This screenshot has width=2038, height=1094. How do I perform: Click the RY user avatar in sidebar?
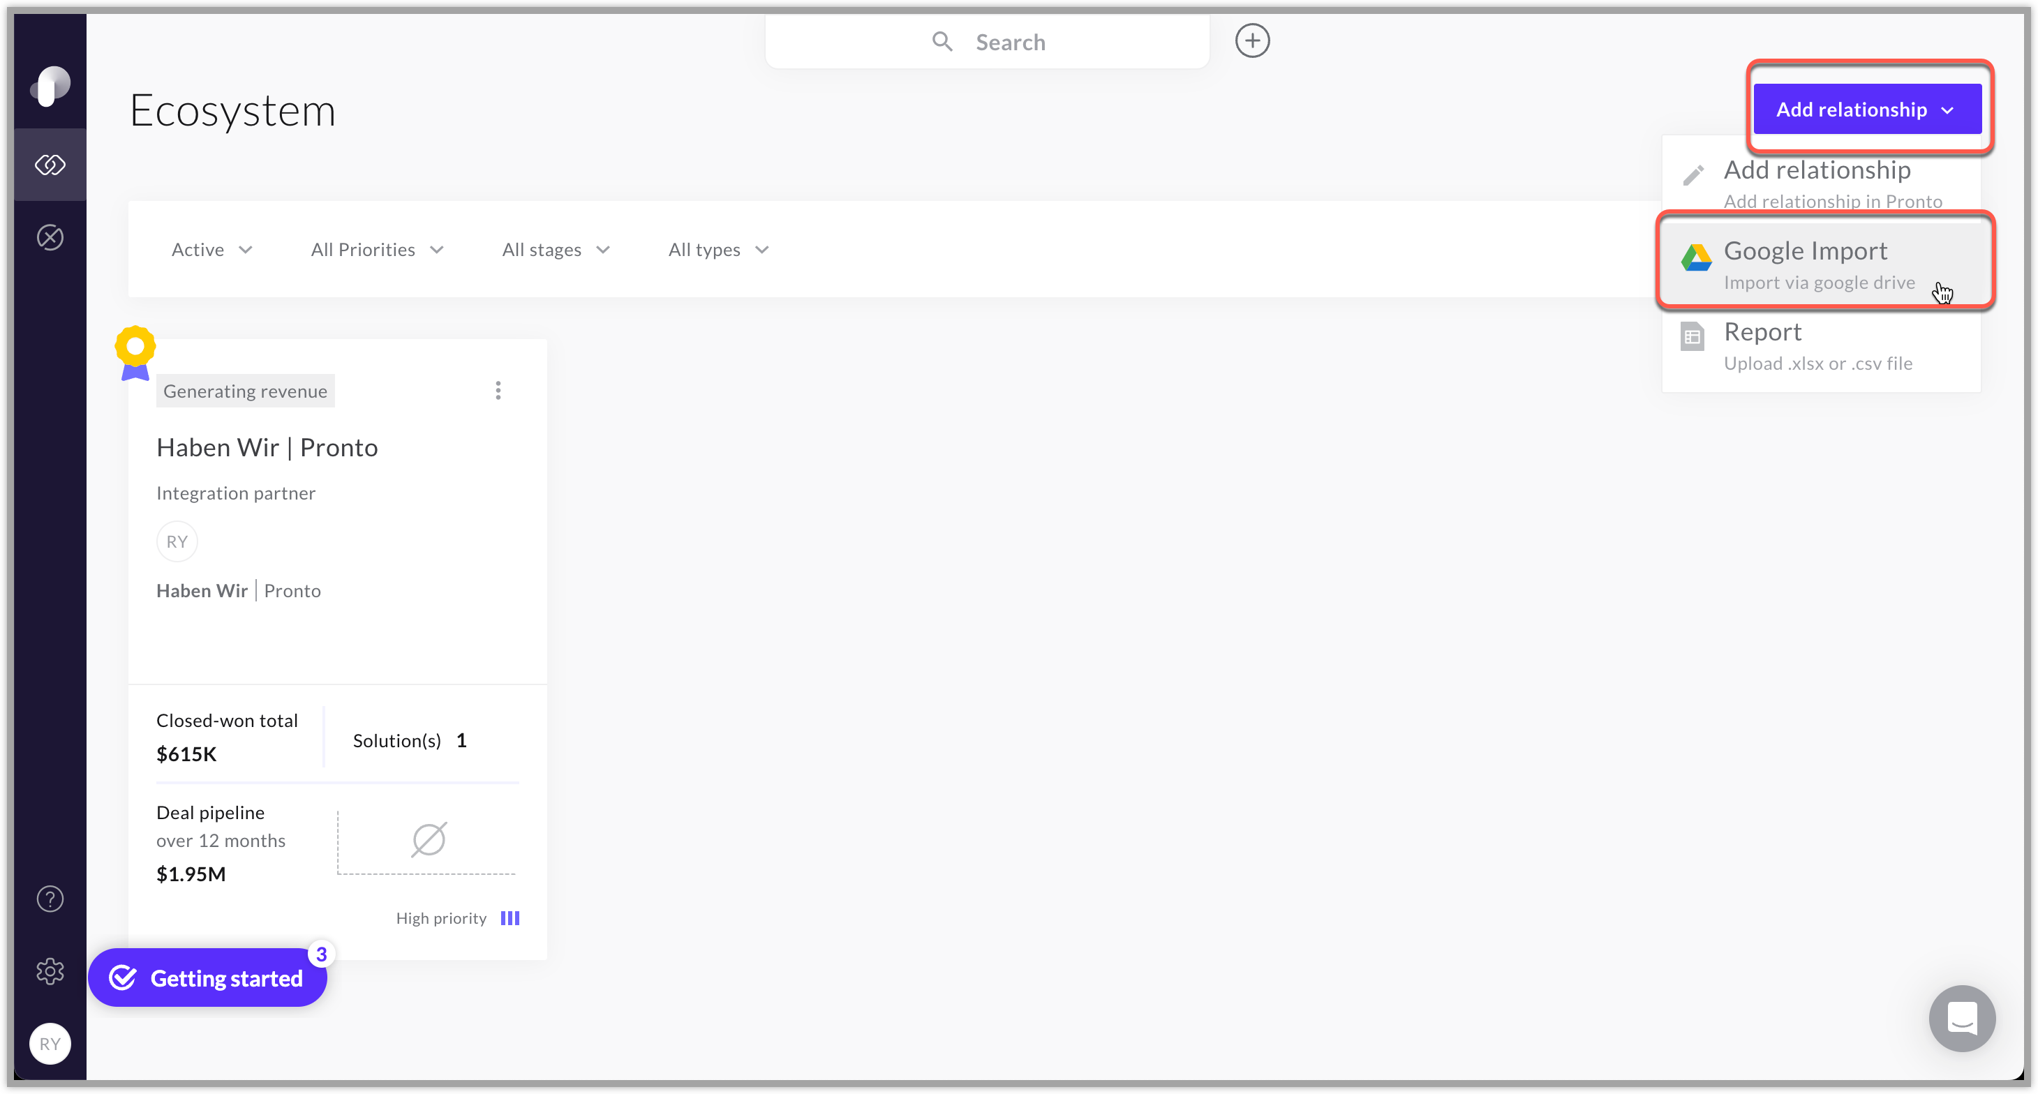tap(50, 1043)
